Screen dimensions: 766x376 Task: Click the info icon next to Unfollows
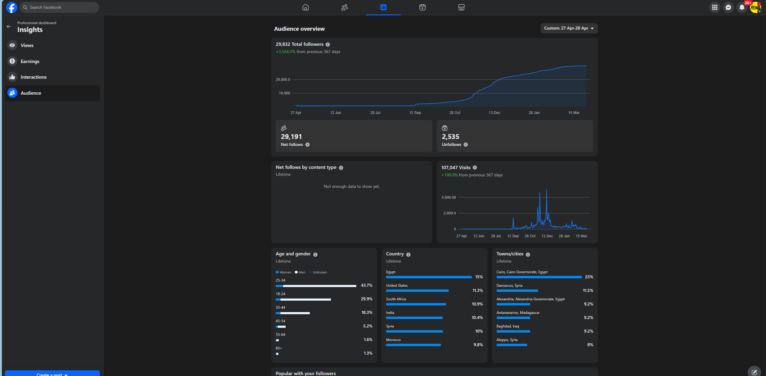tap(466, 145)
